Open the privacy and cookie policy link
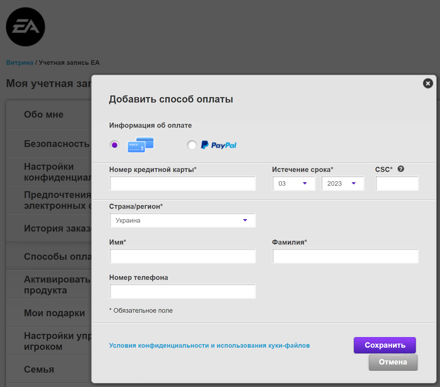The height and width of the screenshot is (387, 440). (210, 346)
